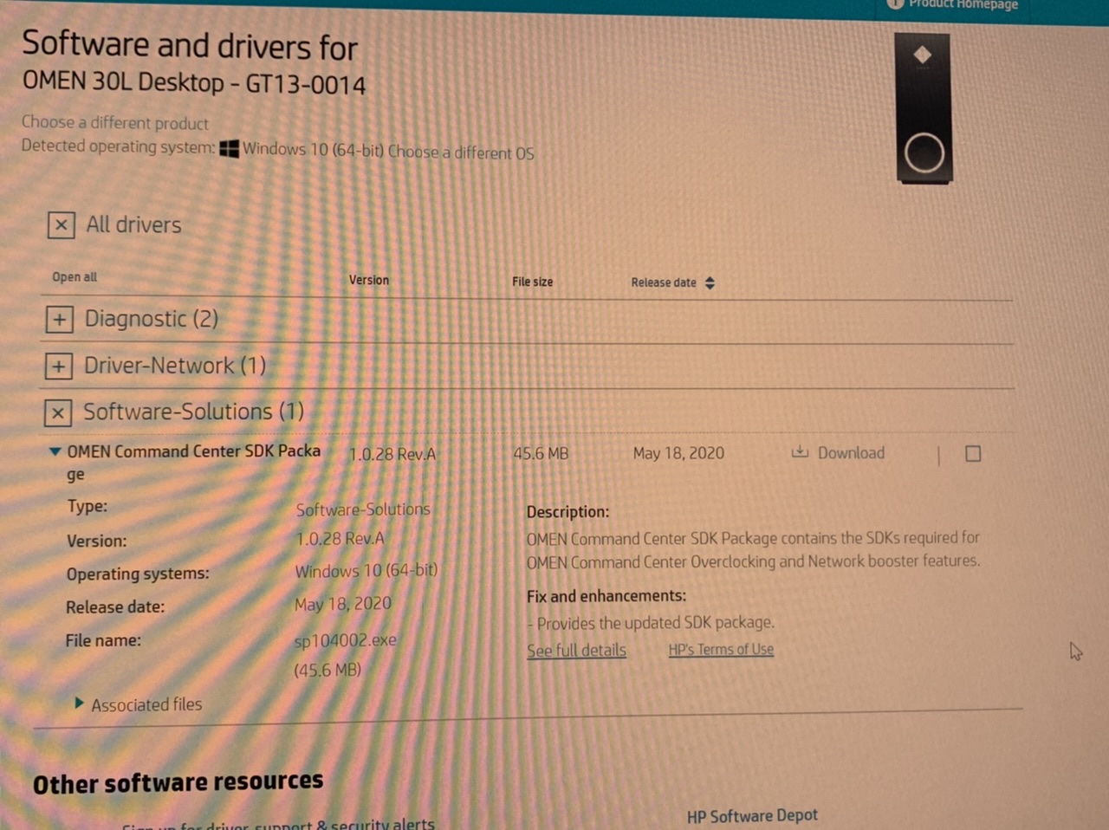Click Open all to expand every category
1109x830 pixels.
point(74,276)
